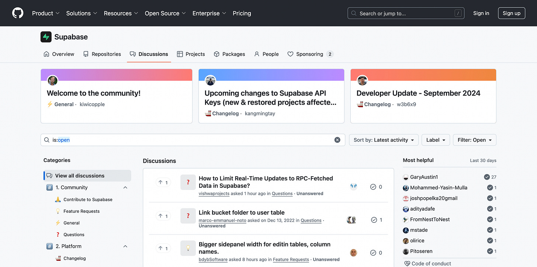
Task: Open answer count on Real-Time Updates row
Action: click(376, 187)
